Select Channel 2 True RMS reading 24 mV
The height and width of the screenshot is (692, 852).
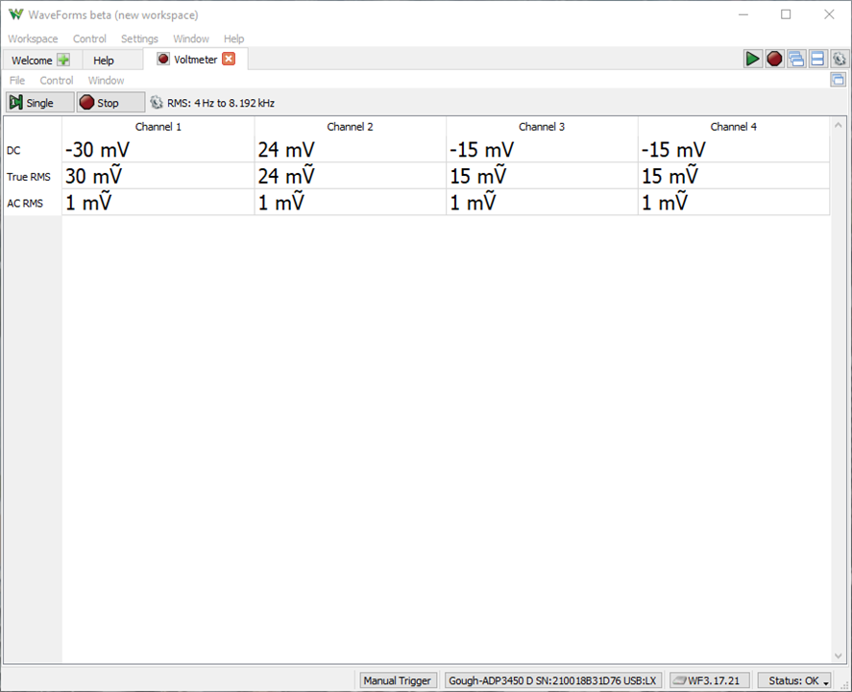pyautogui.click(x=350, y=176)
